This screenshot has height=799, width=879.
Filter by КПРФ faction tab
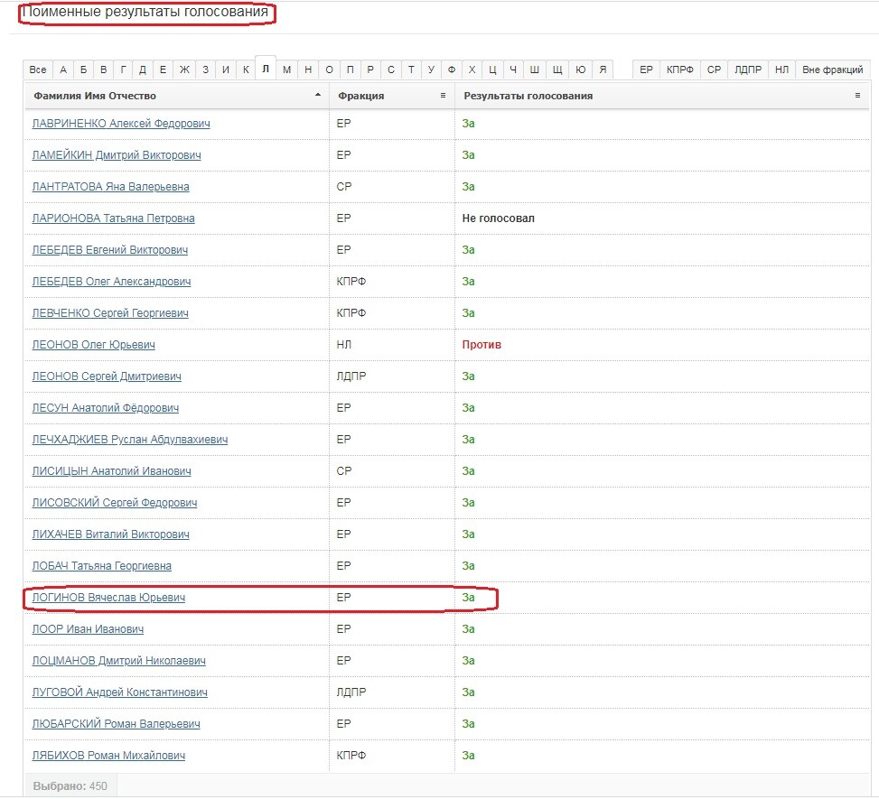[x=680, y=70]
